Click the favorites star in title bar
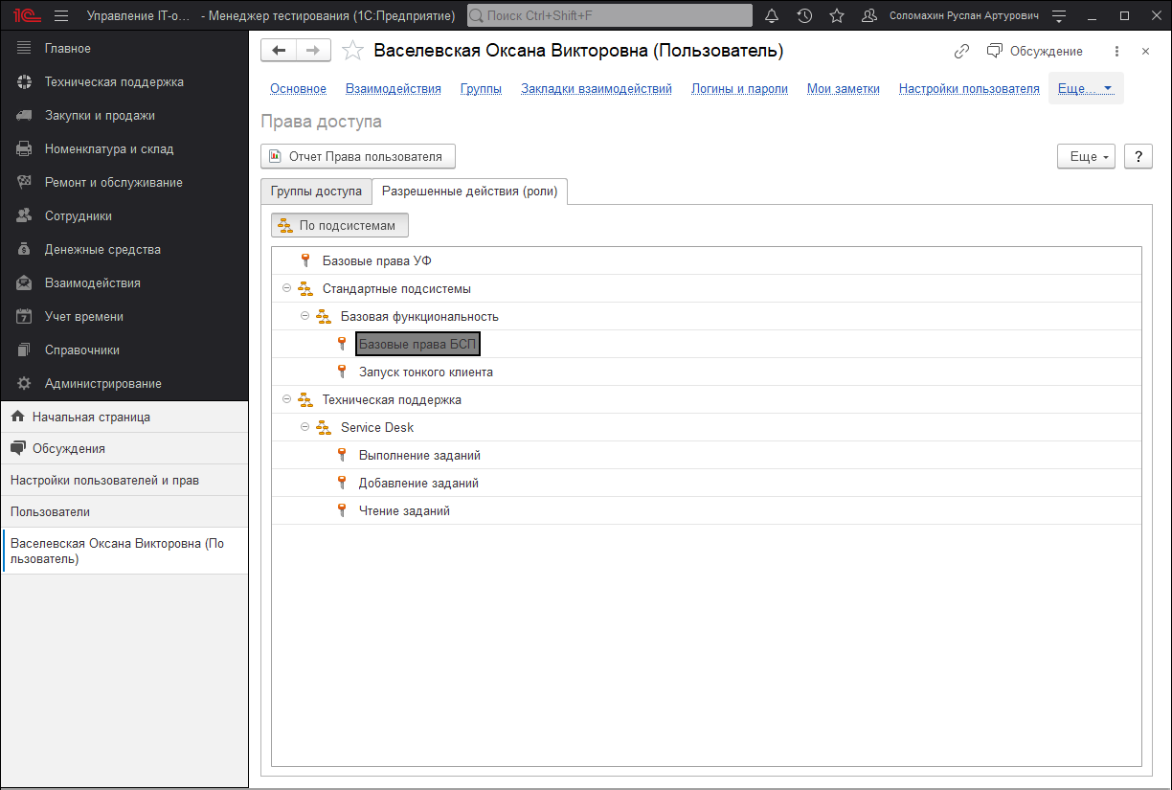 pyautogui.click(x=836, y=16)
